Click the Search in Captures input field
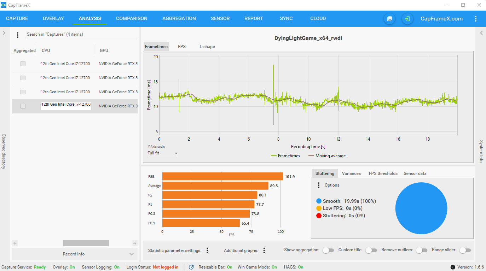Viewport: 486px width, 271px height. 82,34
